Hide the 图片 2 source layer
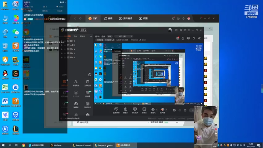The width and height of the screenshot is (263, 148). 61,41
